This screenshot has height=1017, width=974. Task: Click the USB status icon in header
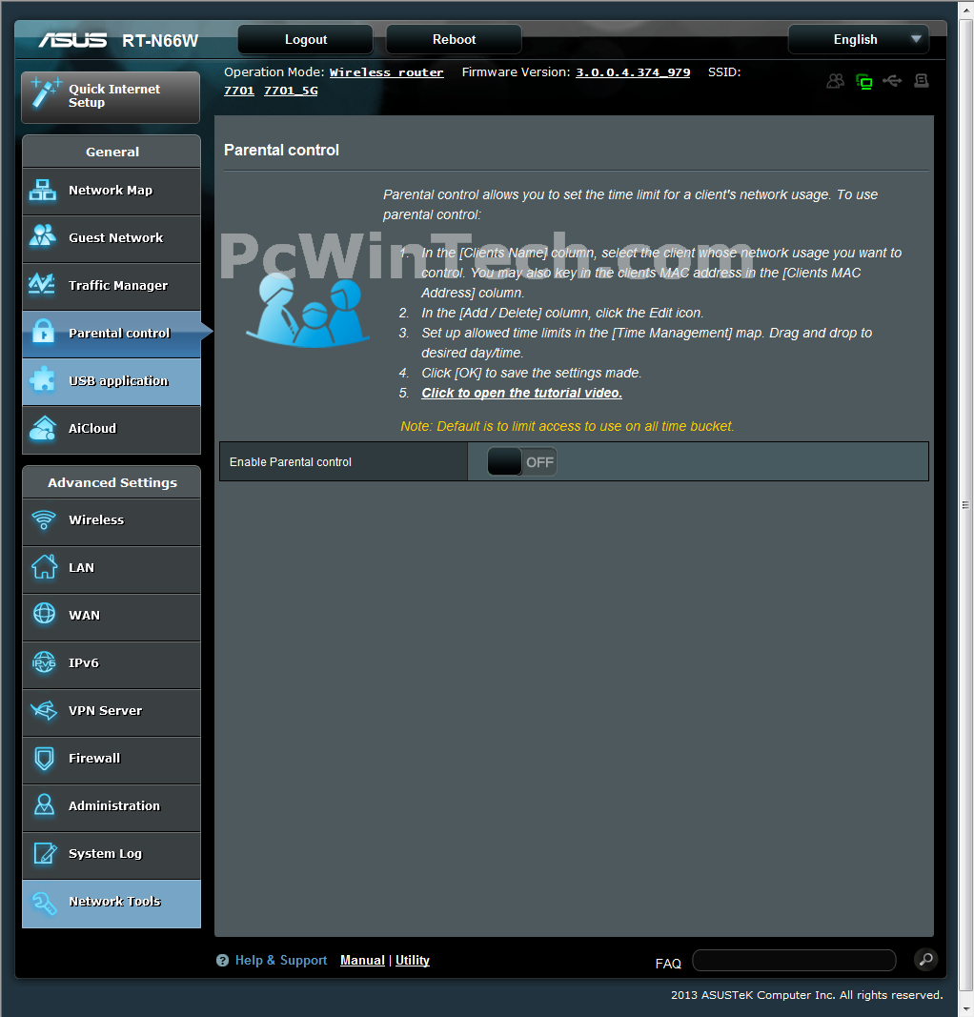click(x=892, y=80)
